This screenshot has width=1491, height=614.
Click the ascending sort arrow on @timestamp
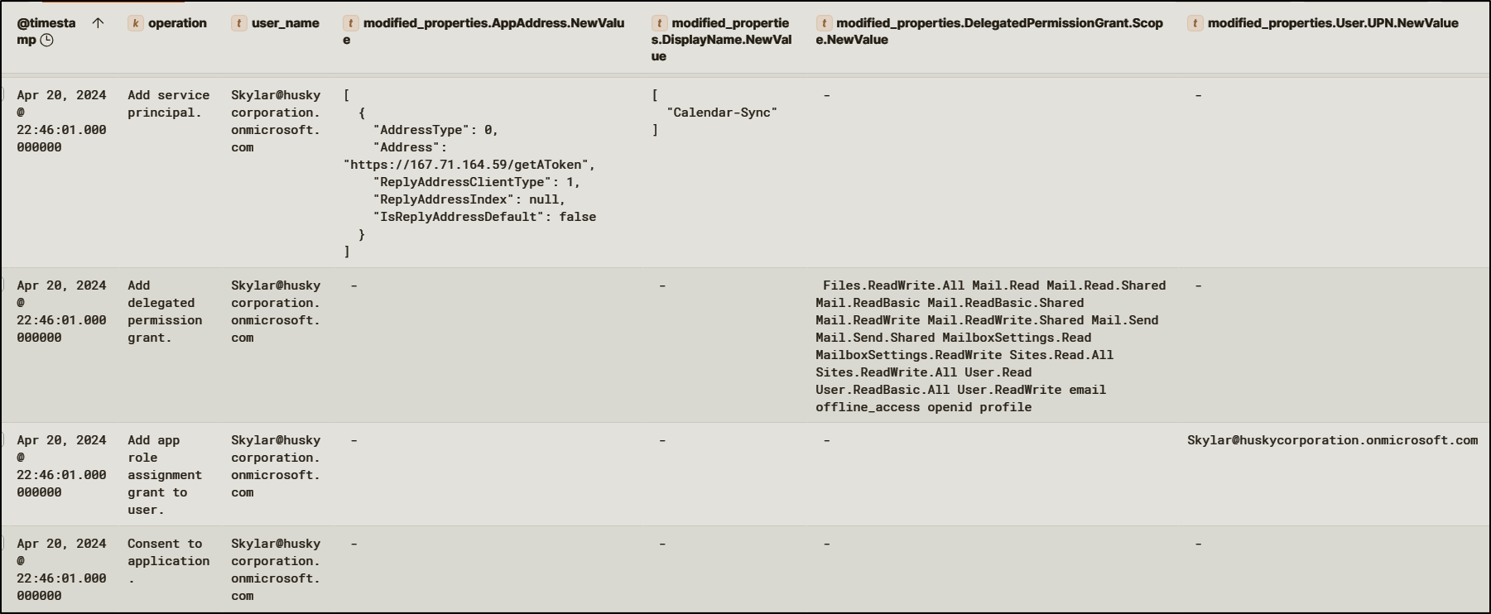tap(98, 23)
